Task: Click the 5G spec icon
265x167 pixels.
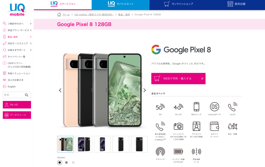Action: (x=160, y=107)
